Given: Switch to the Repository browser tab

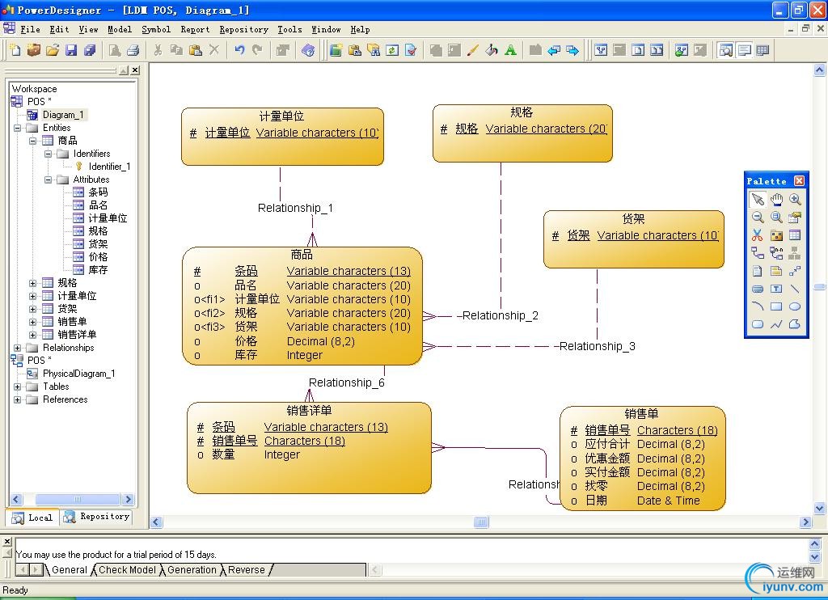Looking at the screenshot, I should (x=97, y=517).
